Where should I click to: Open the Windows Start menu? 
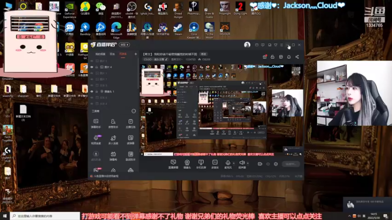[x=5, y=216]
